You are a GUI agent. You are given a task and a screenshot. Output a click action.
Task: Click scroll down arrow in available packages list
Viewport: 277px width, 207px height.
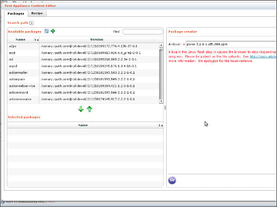tap(161, 101)
